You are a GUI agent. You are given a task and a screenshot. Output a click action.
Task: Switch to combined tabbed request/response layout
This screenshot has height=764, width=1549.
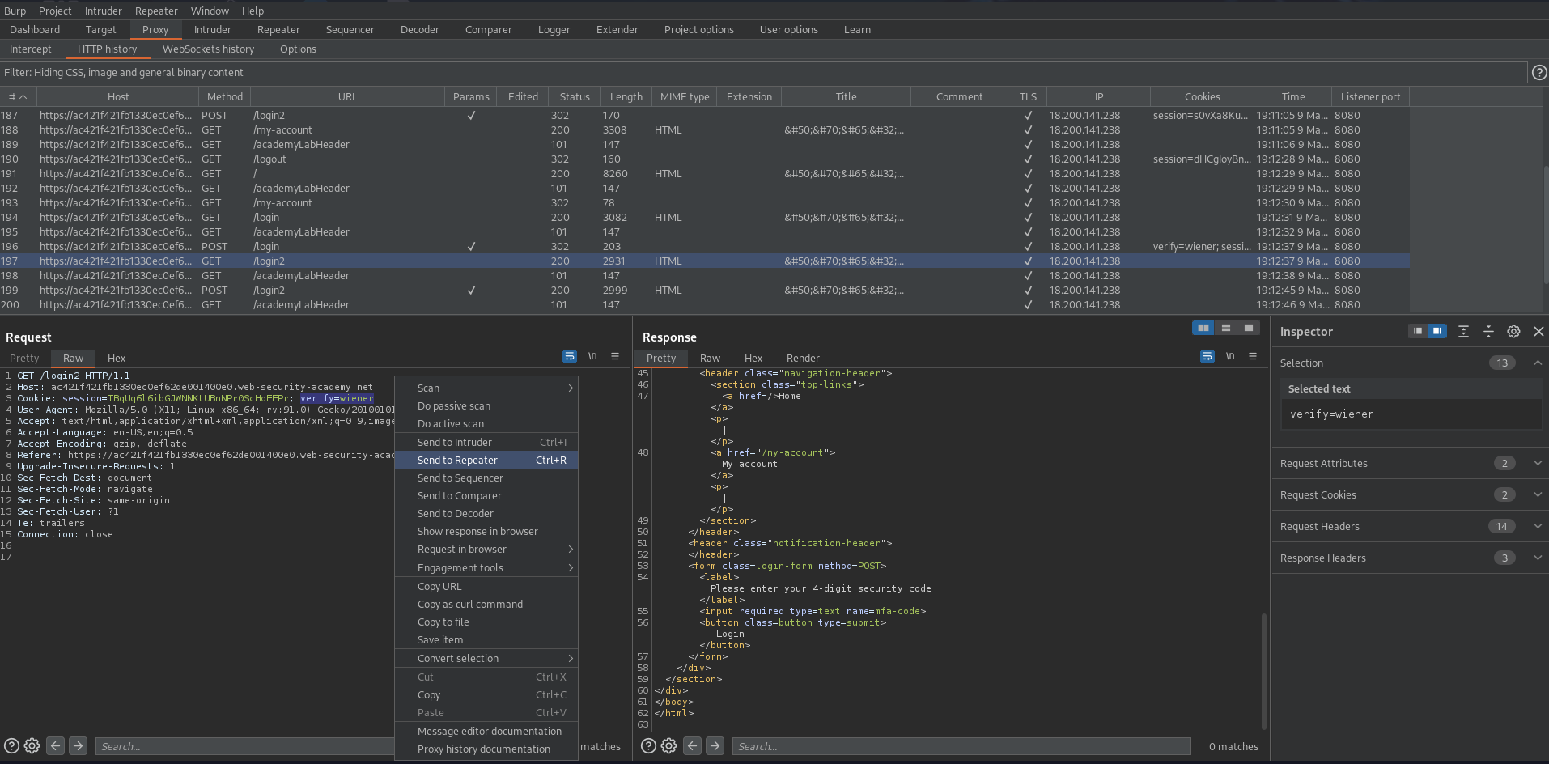pyautogui.click(x=1249, y=328)
